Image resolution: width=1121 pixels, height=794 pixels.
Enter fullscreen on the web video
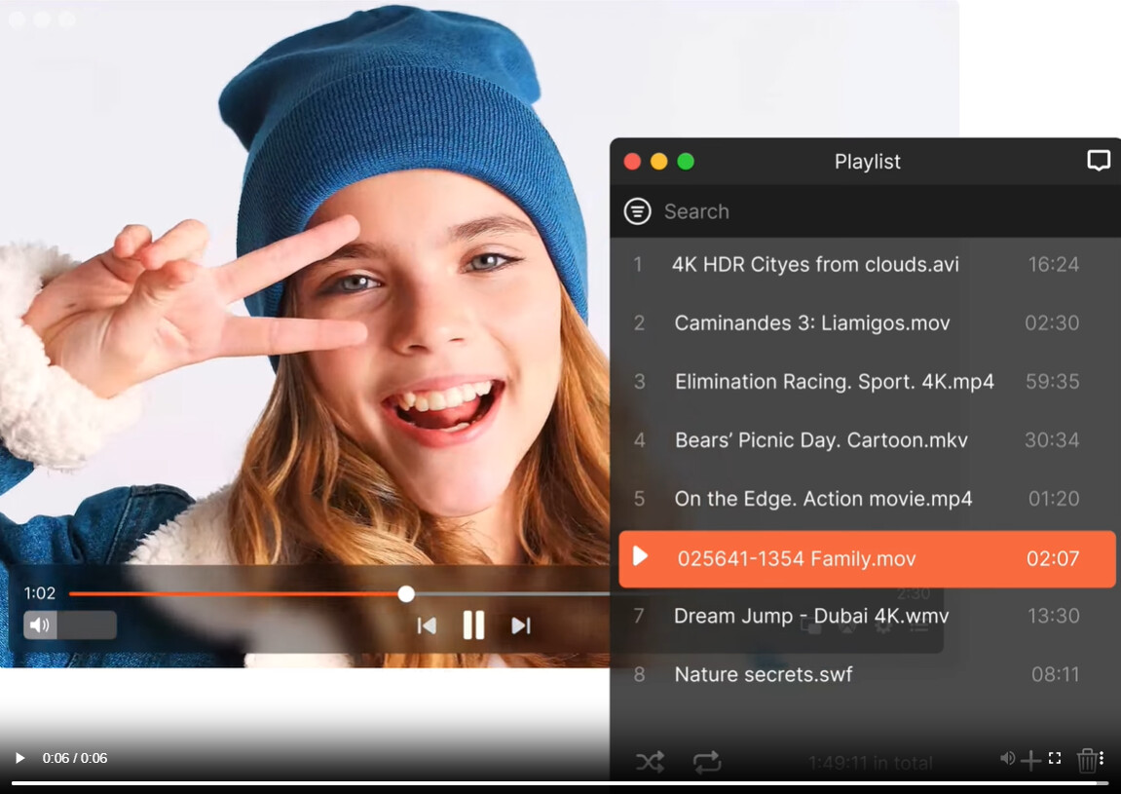(x=1055, y=758)
